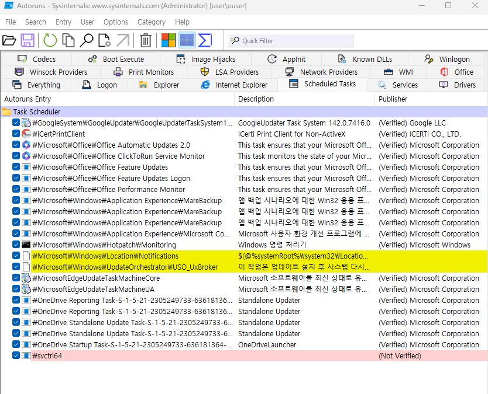488x394 pixels.
Task: Open the Help menu
Action: tap(182, 22)
